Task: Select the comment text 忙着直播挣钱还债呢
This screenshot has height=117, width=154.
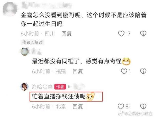Action: 59,97
